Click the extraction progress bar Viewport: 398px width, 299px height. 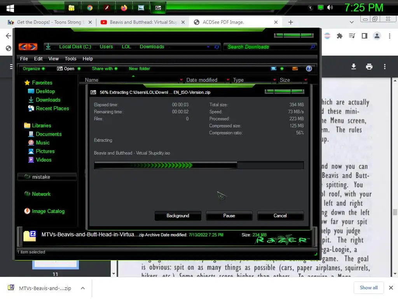[199, 165]
